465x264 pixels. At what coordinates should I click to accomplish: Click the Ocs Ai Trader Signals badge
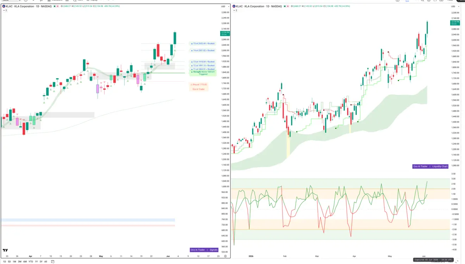tap(205, 250)
